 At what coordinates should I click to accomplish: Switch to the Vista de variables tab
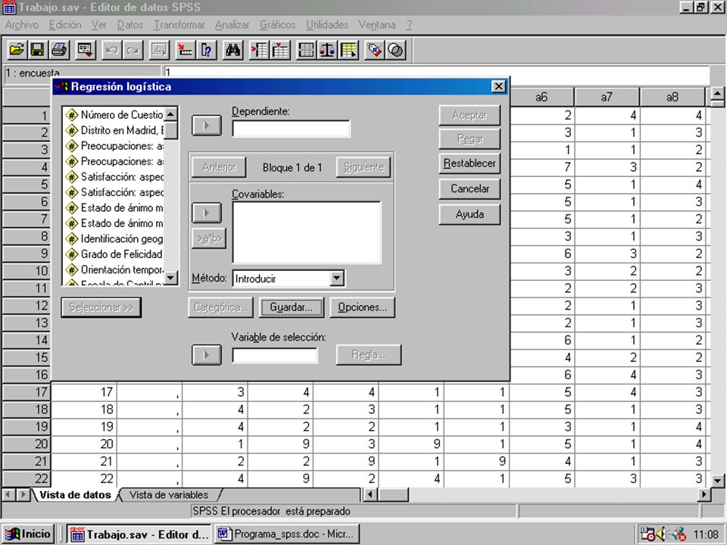tap(169, 494)
